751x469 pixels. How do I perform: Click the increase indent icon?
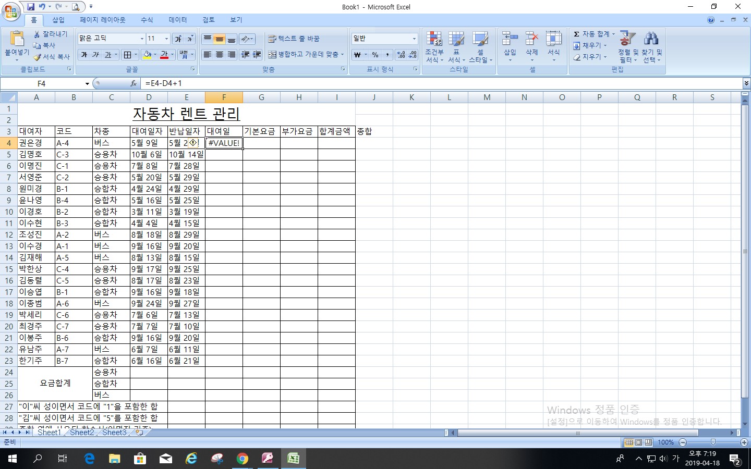click(x=257, y=55)
